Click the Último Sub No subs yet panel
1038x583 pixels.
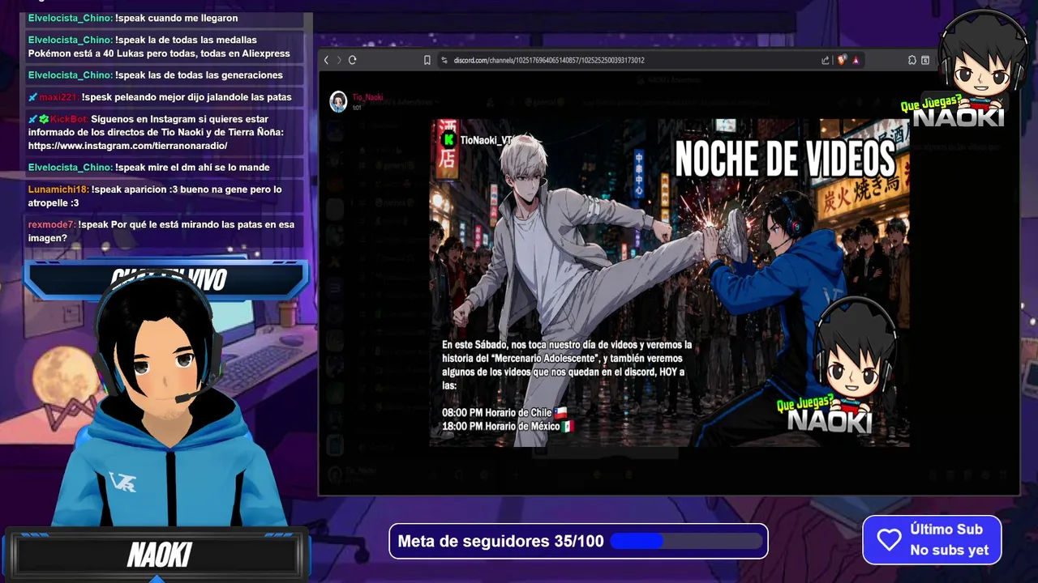click(x=932, y=540)
